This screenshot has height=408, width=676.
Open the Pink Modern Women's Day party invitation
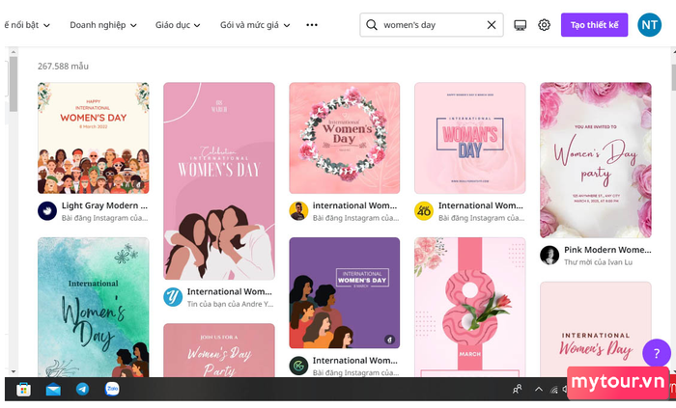(595, 159)
